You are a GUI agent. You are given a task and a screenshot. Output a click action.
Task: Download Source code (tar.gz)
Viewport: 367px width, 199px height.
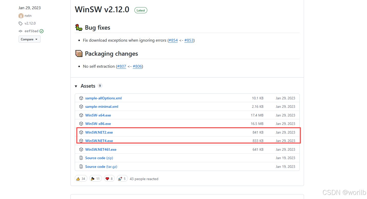(101, 167)
